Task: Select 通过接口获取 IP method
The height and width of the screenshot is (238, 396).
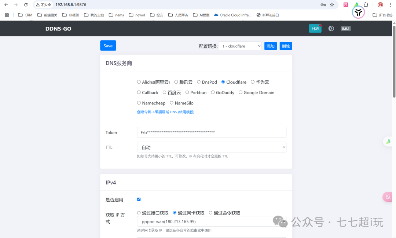Action: click(x=139, y=213)
